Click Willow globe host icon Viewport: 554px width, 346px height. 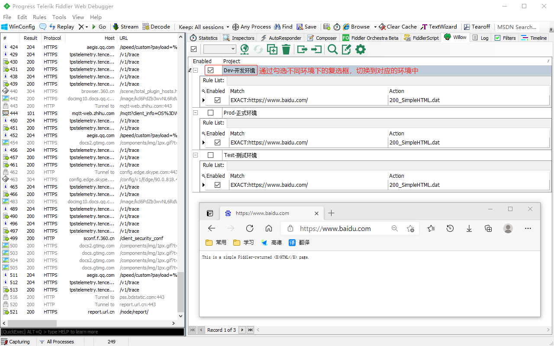tap(245, 49)
